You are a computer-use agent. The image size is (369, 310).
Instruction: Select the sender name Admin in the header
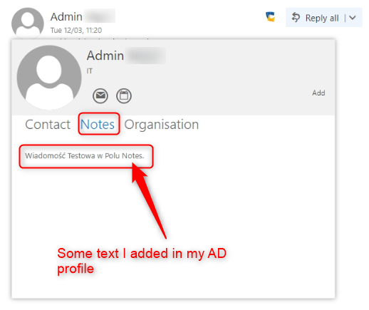[66, 17]
